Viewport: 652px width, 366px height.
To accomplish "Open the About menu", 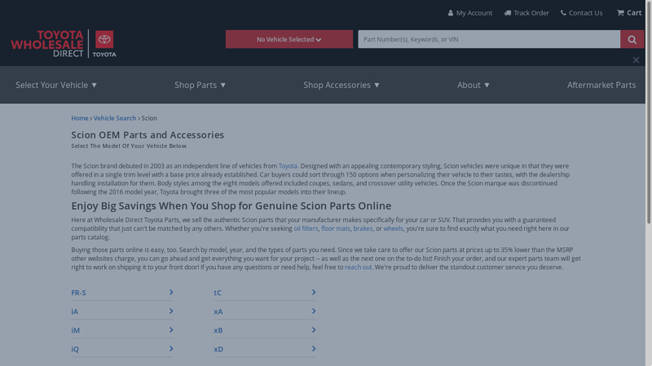I will (x=473, y=85).
